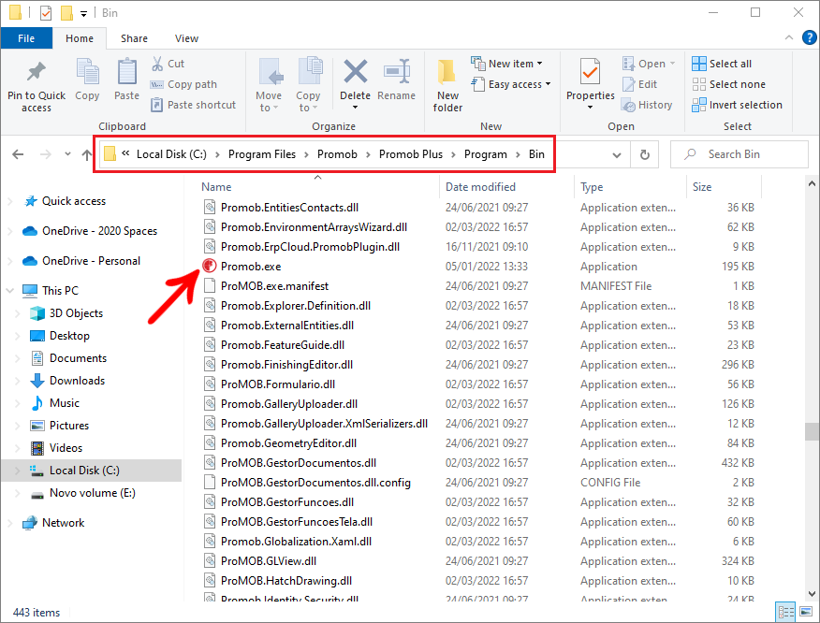
Task: Select Novo volume (E:) in navigation pane
Action: [92, 493]
